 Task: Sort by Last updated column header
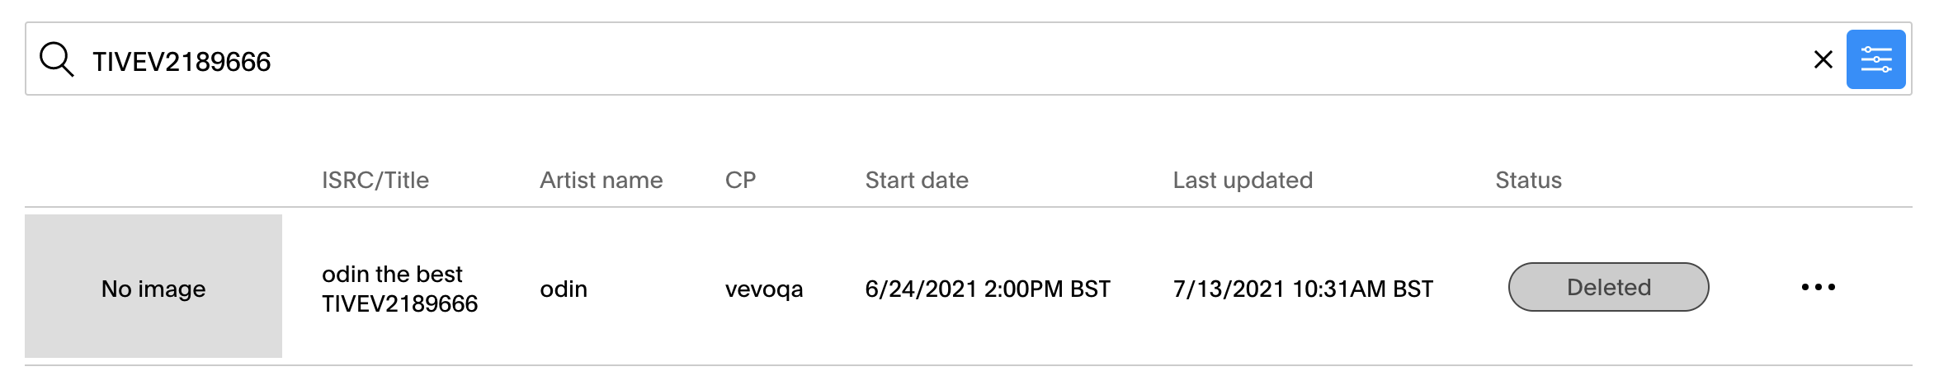tap(1243, 180)
